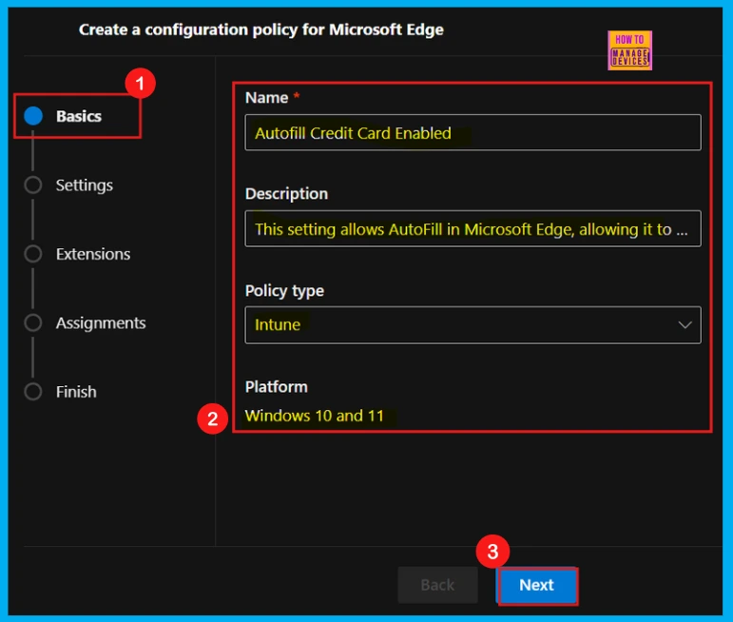Click the Policy type label

[x=284, y=291]
